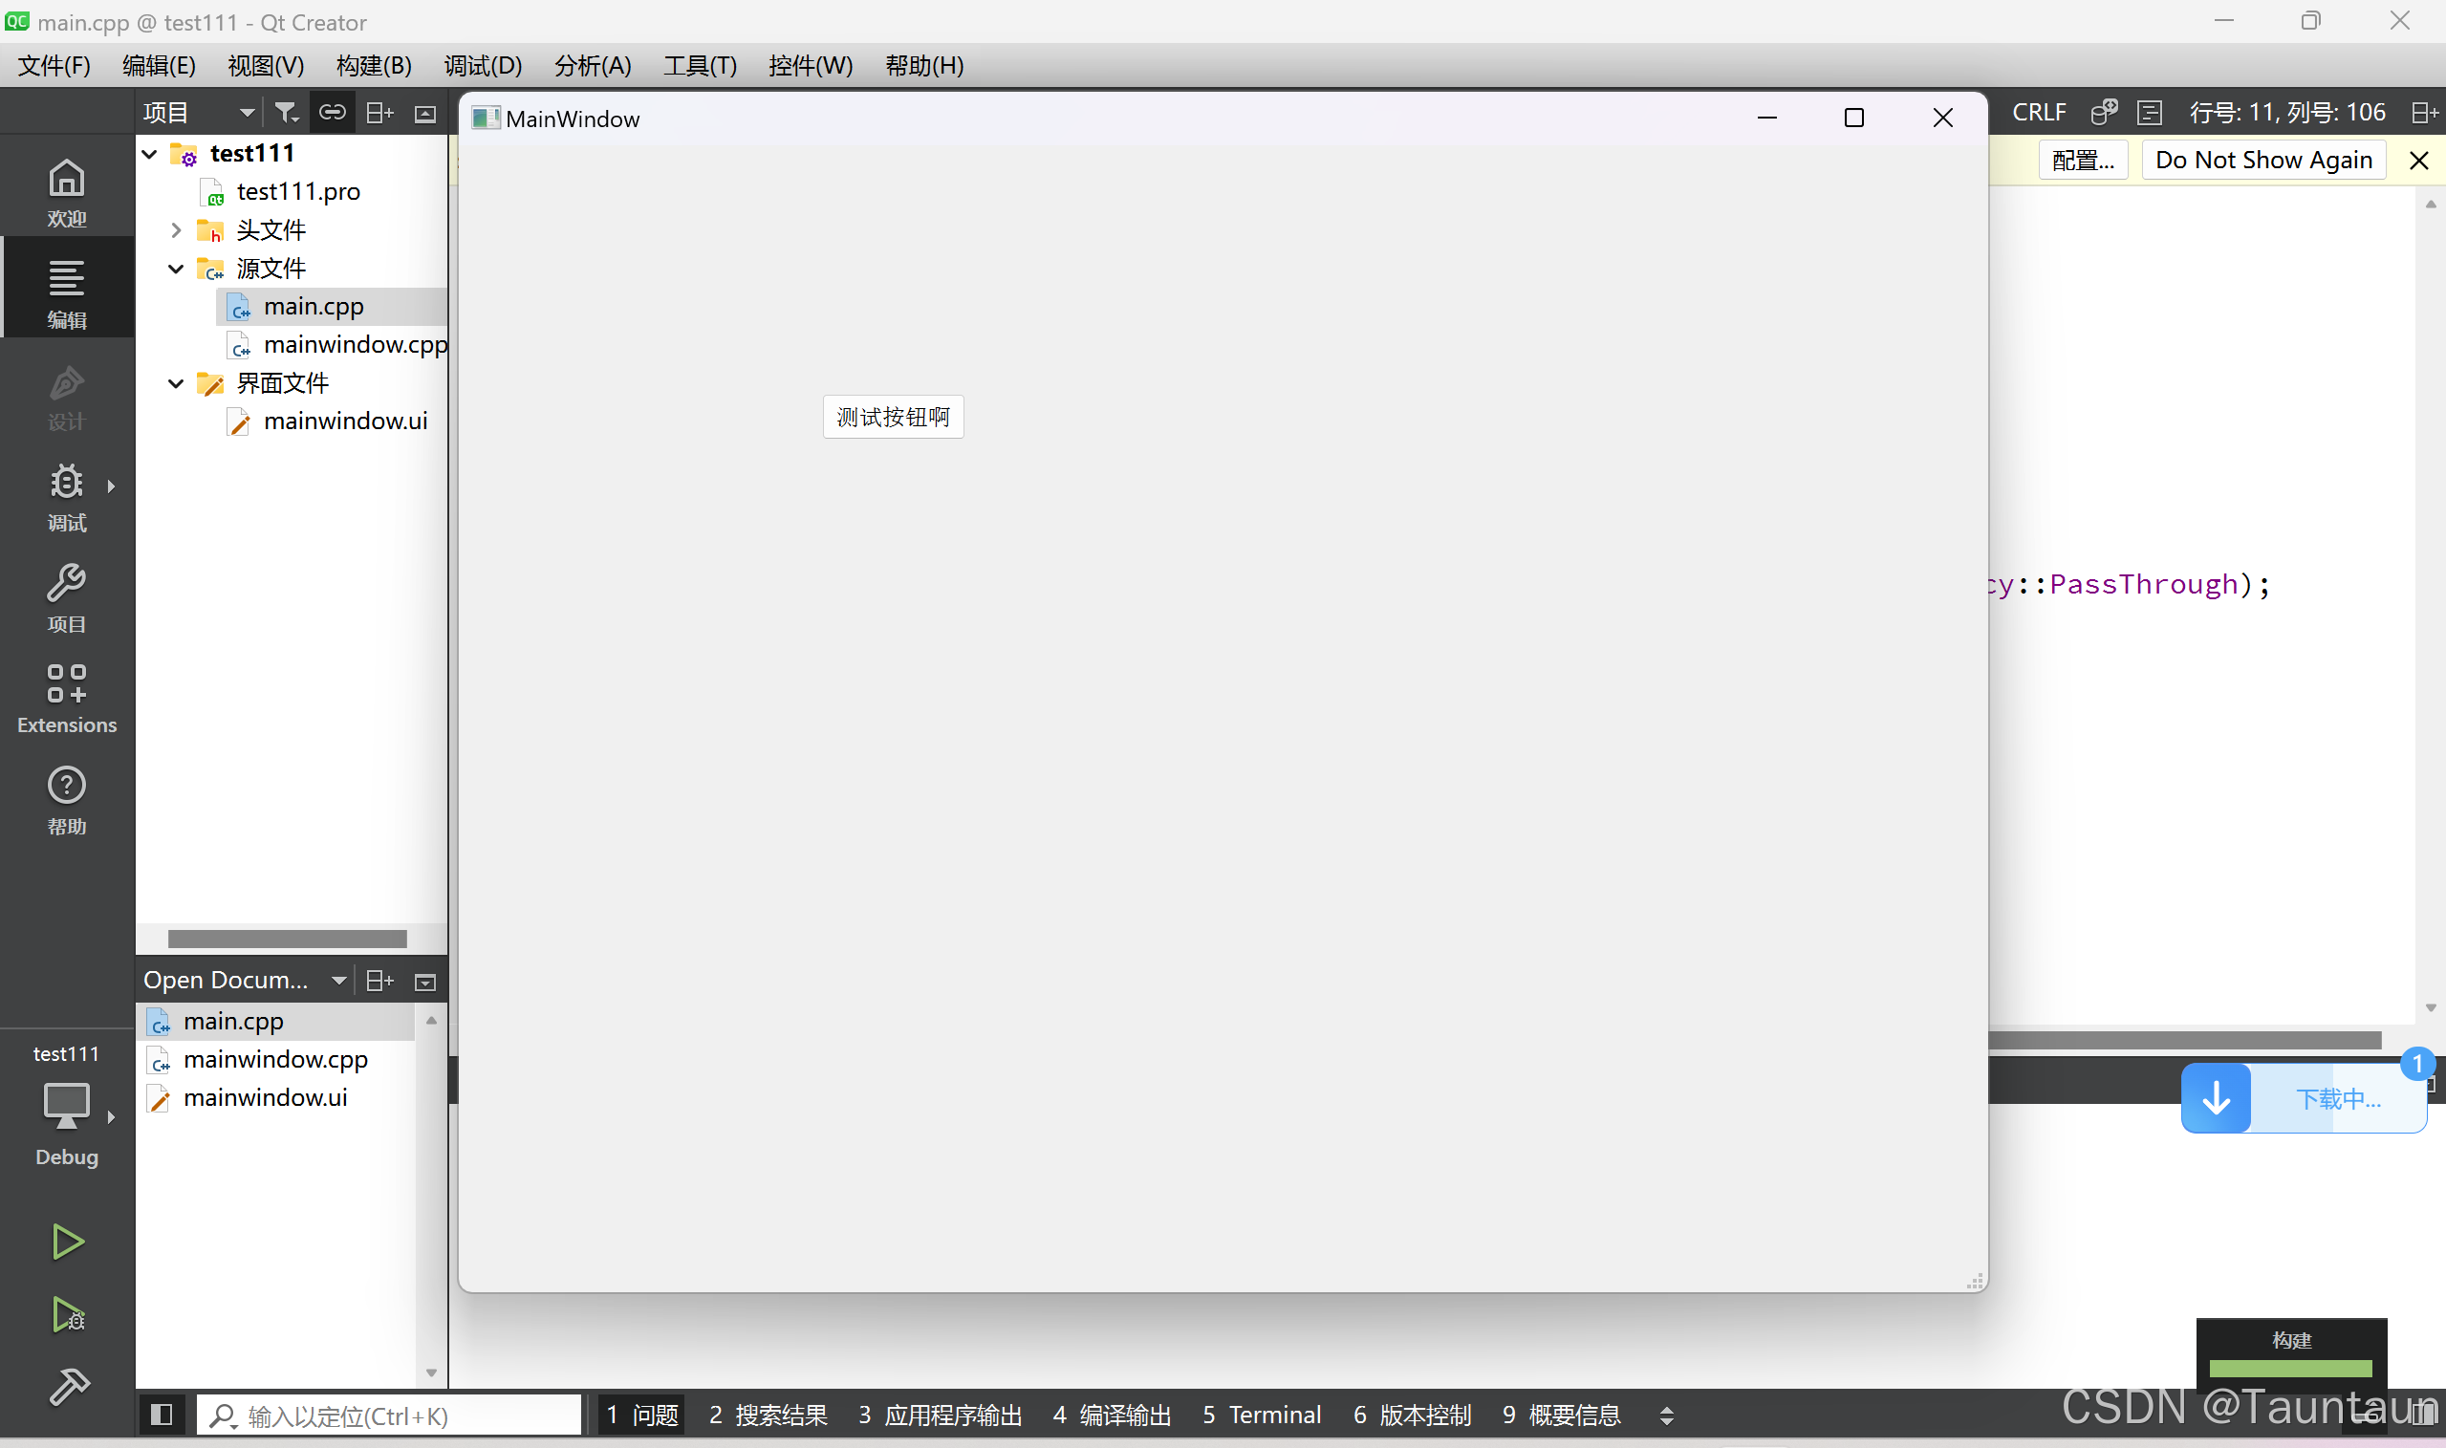Open the Welcome mode
This screenshot has height=1448, width=2446.
pyautogui.click(x=66, y=191)
